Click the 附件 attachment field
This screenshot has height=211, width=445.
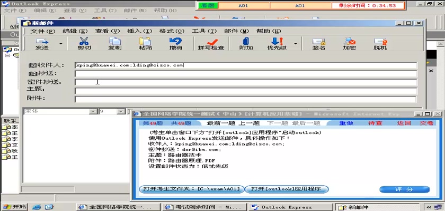pyautogui.click(x=245, y=99)
